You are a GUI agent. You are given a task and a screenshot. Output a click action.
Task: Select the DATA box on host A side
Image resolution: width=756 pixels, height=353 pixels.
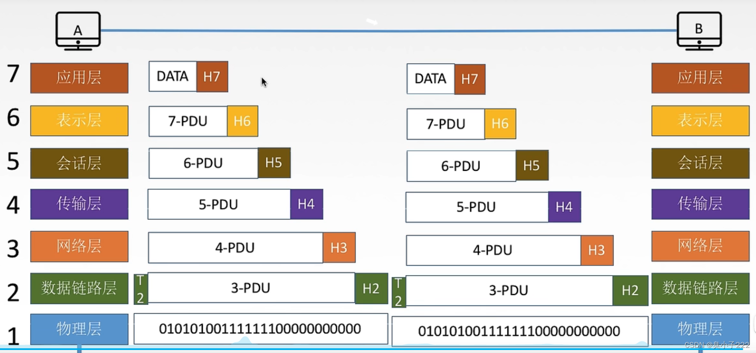click(173, 76)
